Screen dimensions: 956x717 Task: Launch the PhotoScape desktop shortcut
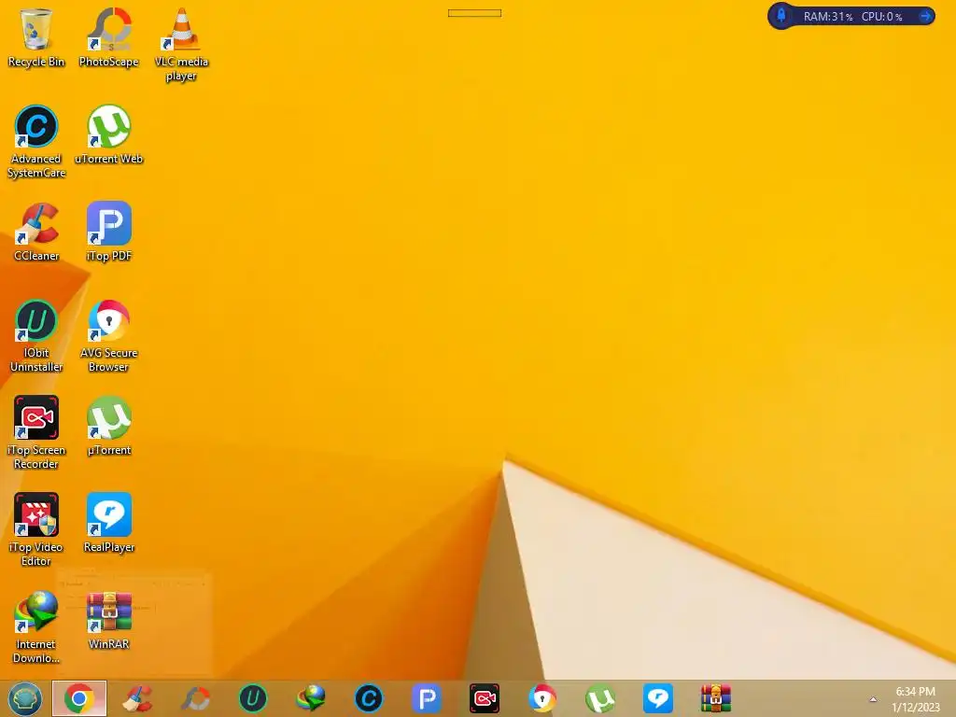[x=108, y=37]
